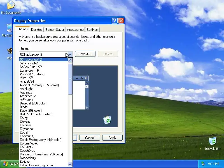Click the preview window minimize icon
The width and height of the screenshot is (224, 168).
[77, 78]
